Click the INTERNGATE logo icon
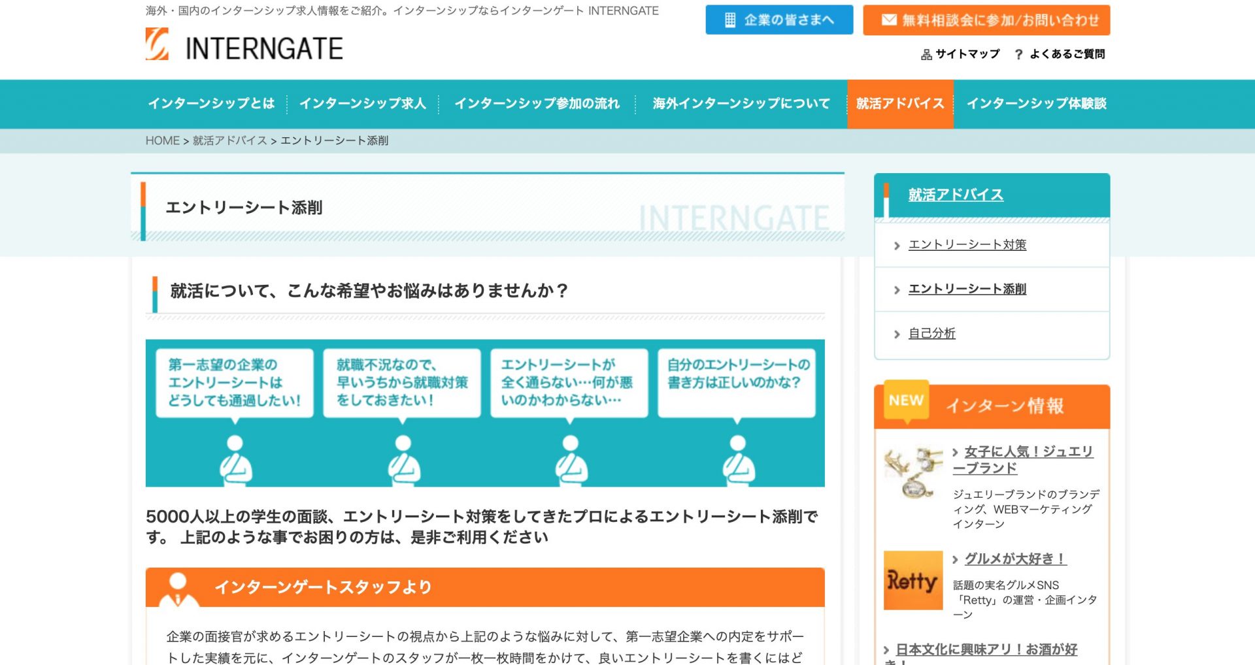 157,44
